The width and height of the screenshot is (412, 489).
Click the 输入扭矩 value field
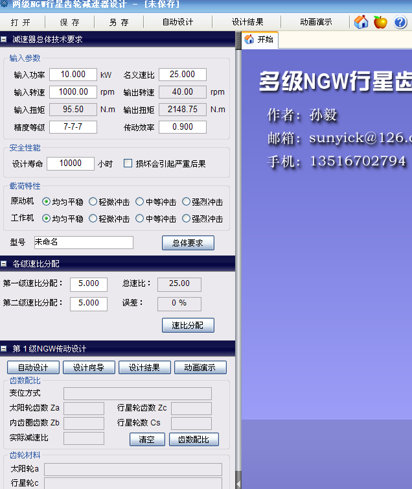(73, 110)
